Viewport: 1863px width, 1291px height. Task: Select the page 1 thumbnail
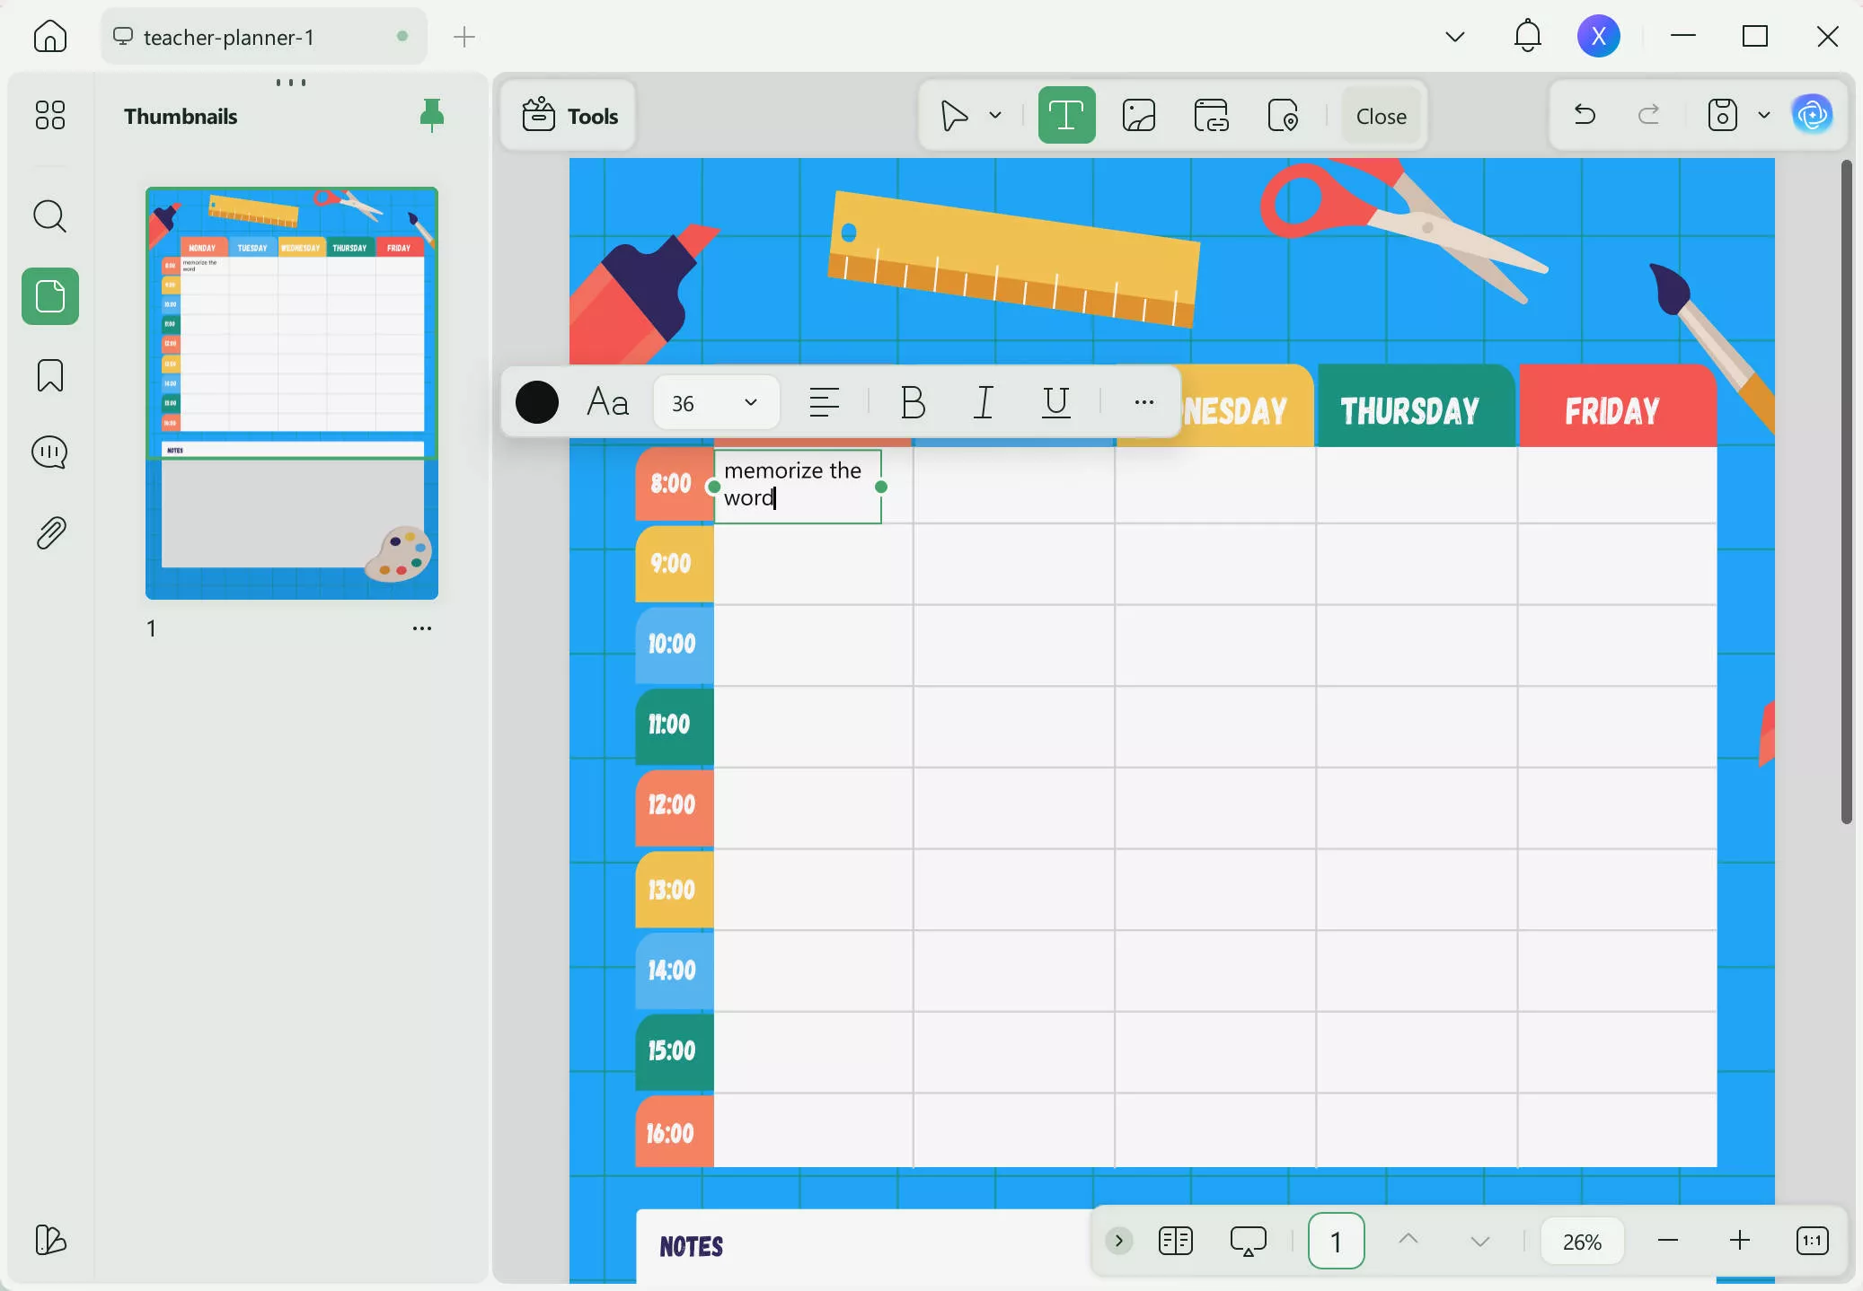tap(291, 391)
